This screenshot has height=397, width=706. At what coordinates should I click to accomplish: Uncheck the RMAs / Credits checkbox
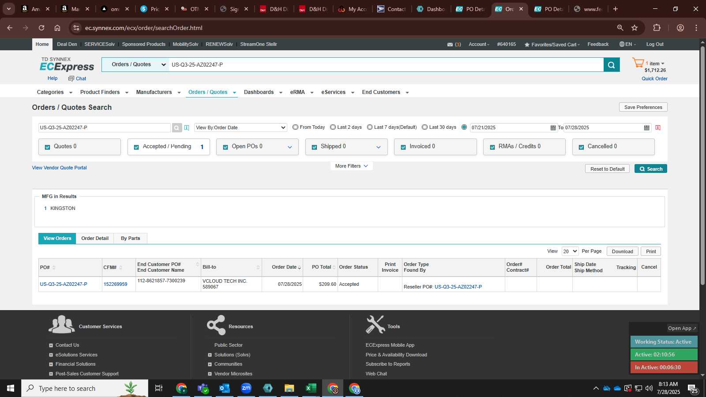click(492, 147)
